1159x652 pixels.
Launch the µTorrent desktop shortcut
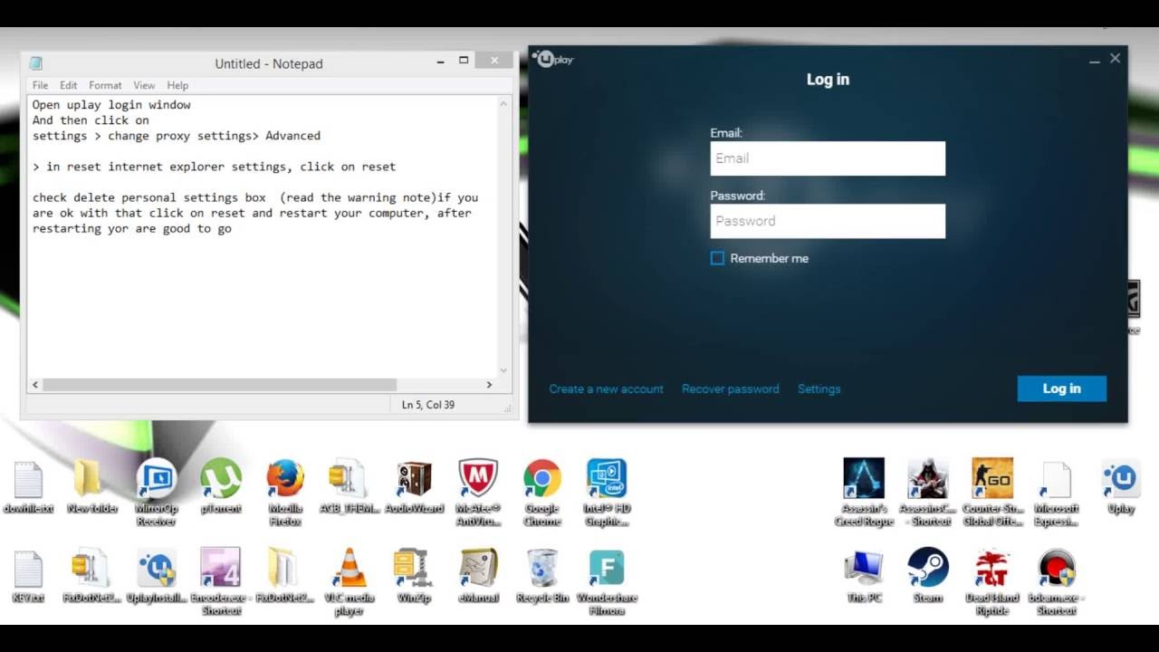pyautogui.click(x=220, y=487)
